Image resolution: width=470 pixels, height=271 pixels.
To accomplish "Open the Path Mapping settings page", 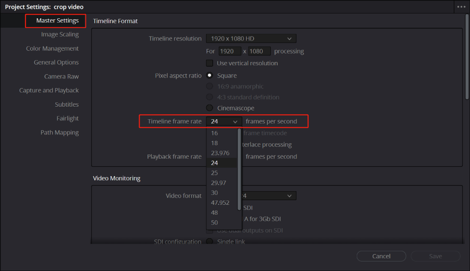I will (x=60, y=132).
